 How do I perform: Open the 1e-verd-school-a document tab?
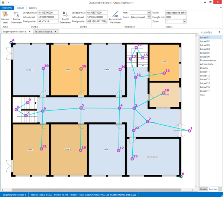click(x=43, y=32)
